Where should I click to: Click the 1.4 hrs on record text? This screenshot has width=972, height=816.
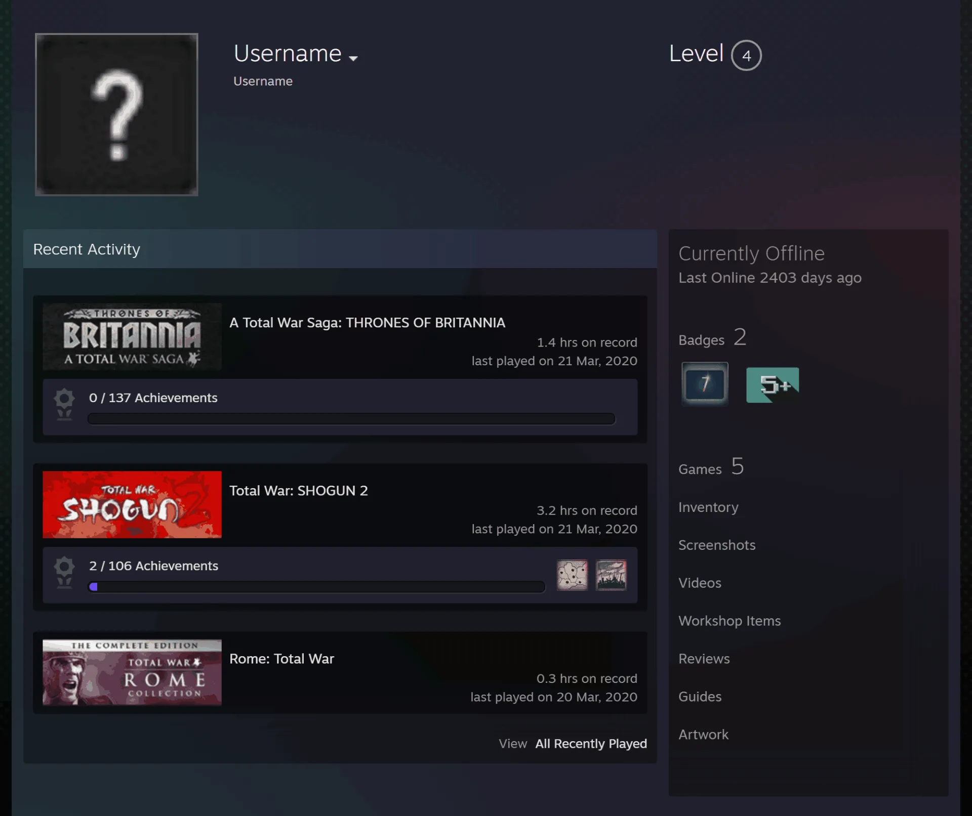point(587,342)
